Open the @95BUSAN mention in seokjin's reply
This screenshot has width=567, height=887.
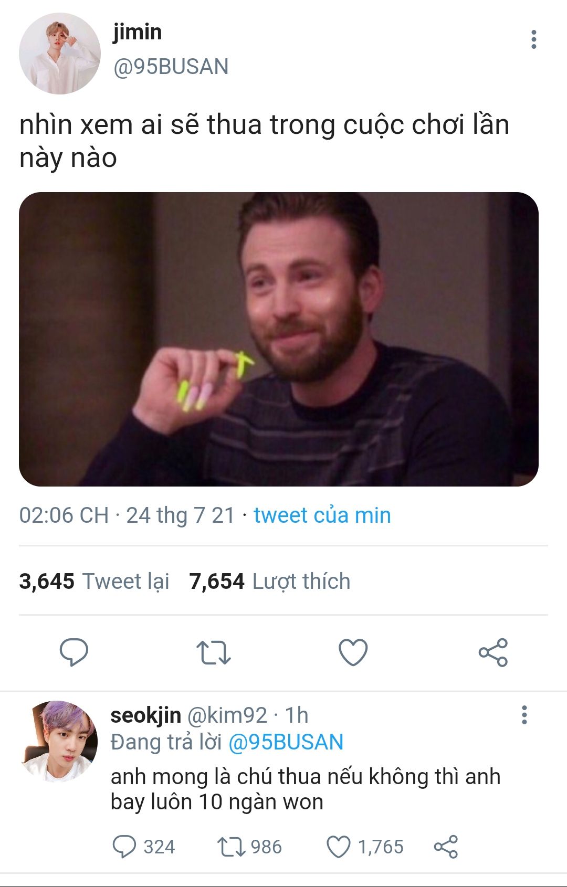pos(286,742)
